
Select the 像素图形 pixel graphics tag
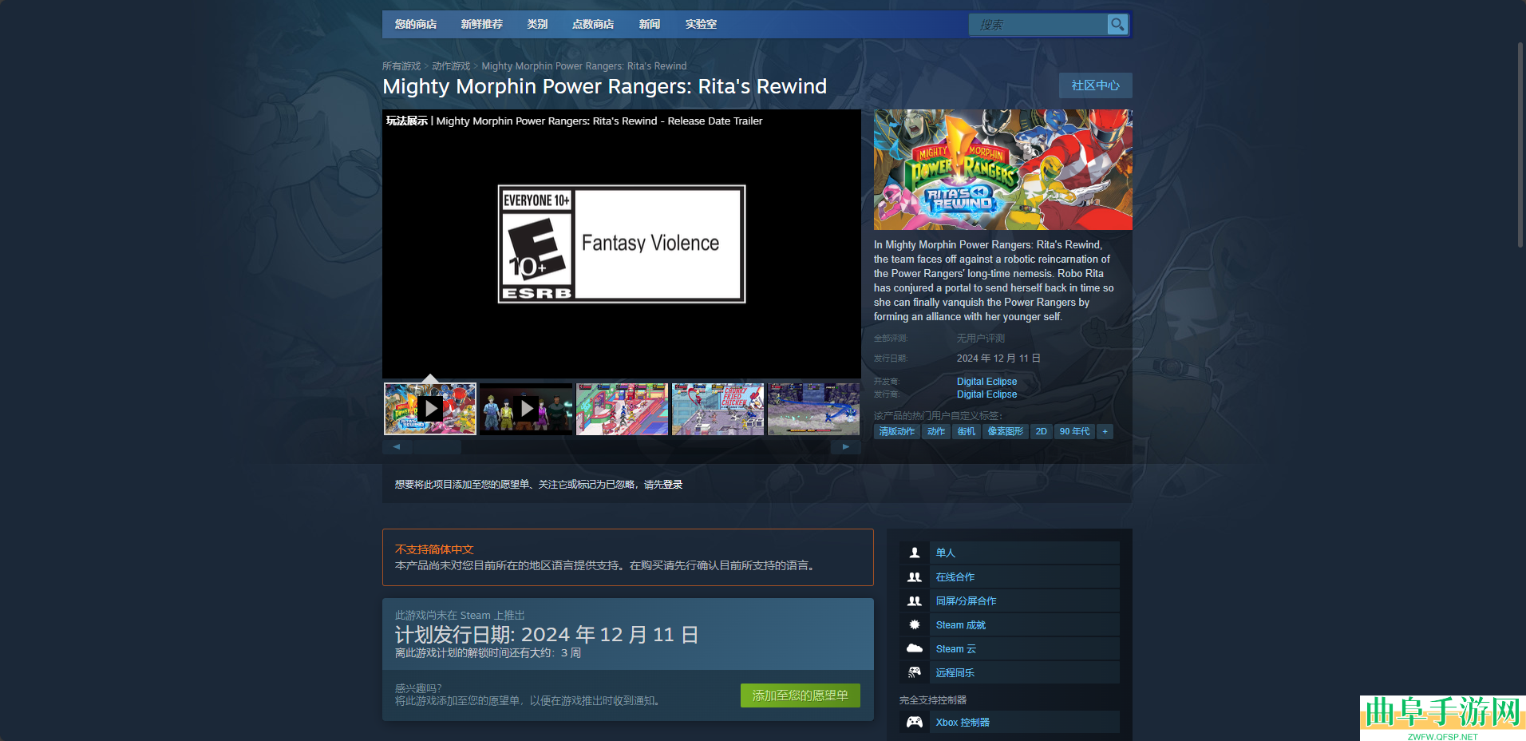(1006, 431)
